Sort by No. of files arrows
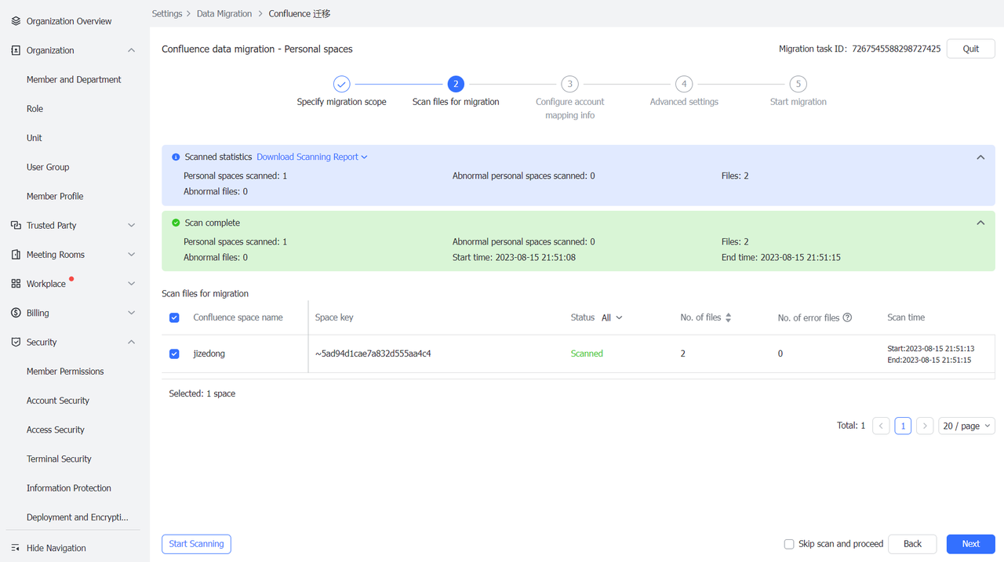The height and width of the screenshot is (562, 1004). point(728,317)
